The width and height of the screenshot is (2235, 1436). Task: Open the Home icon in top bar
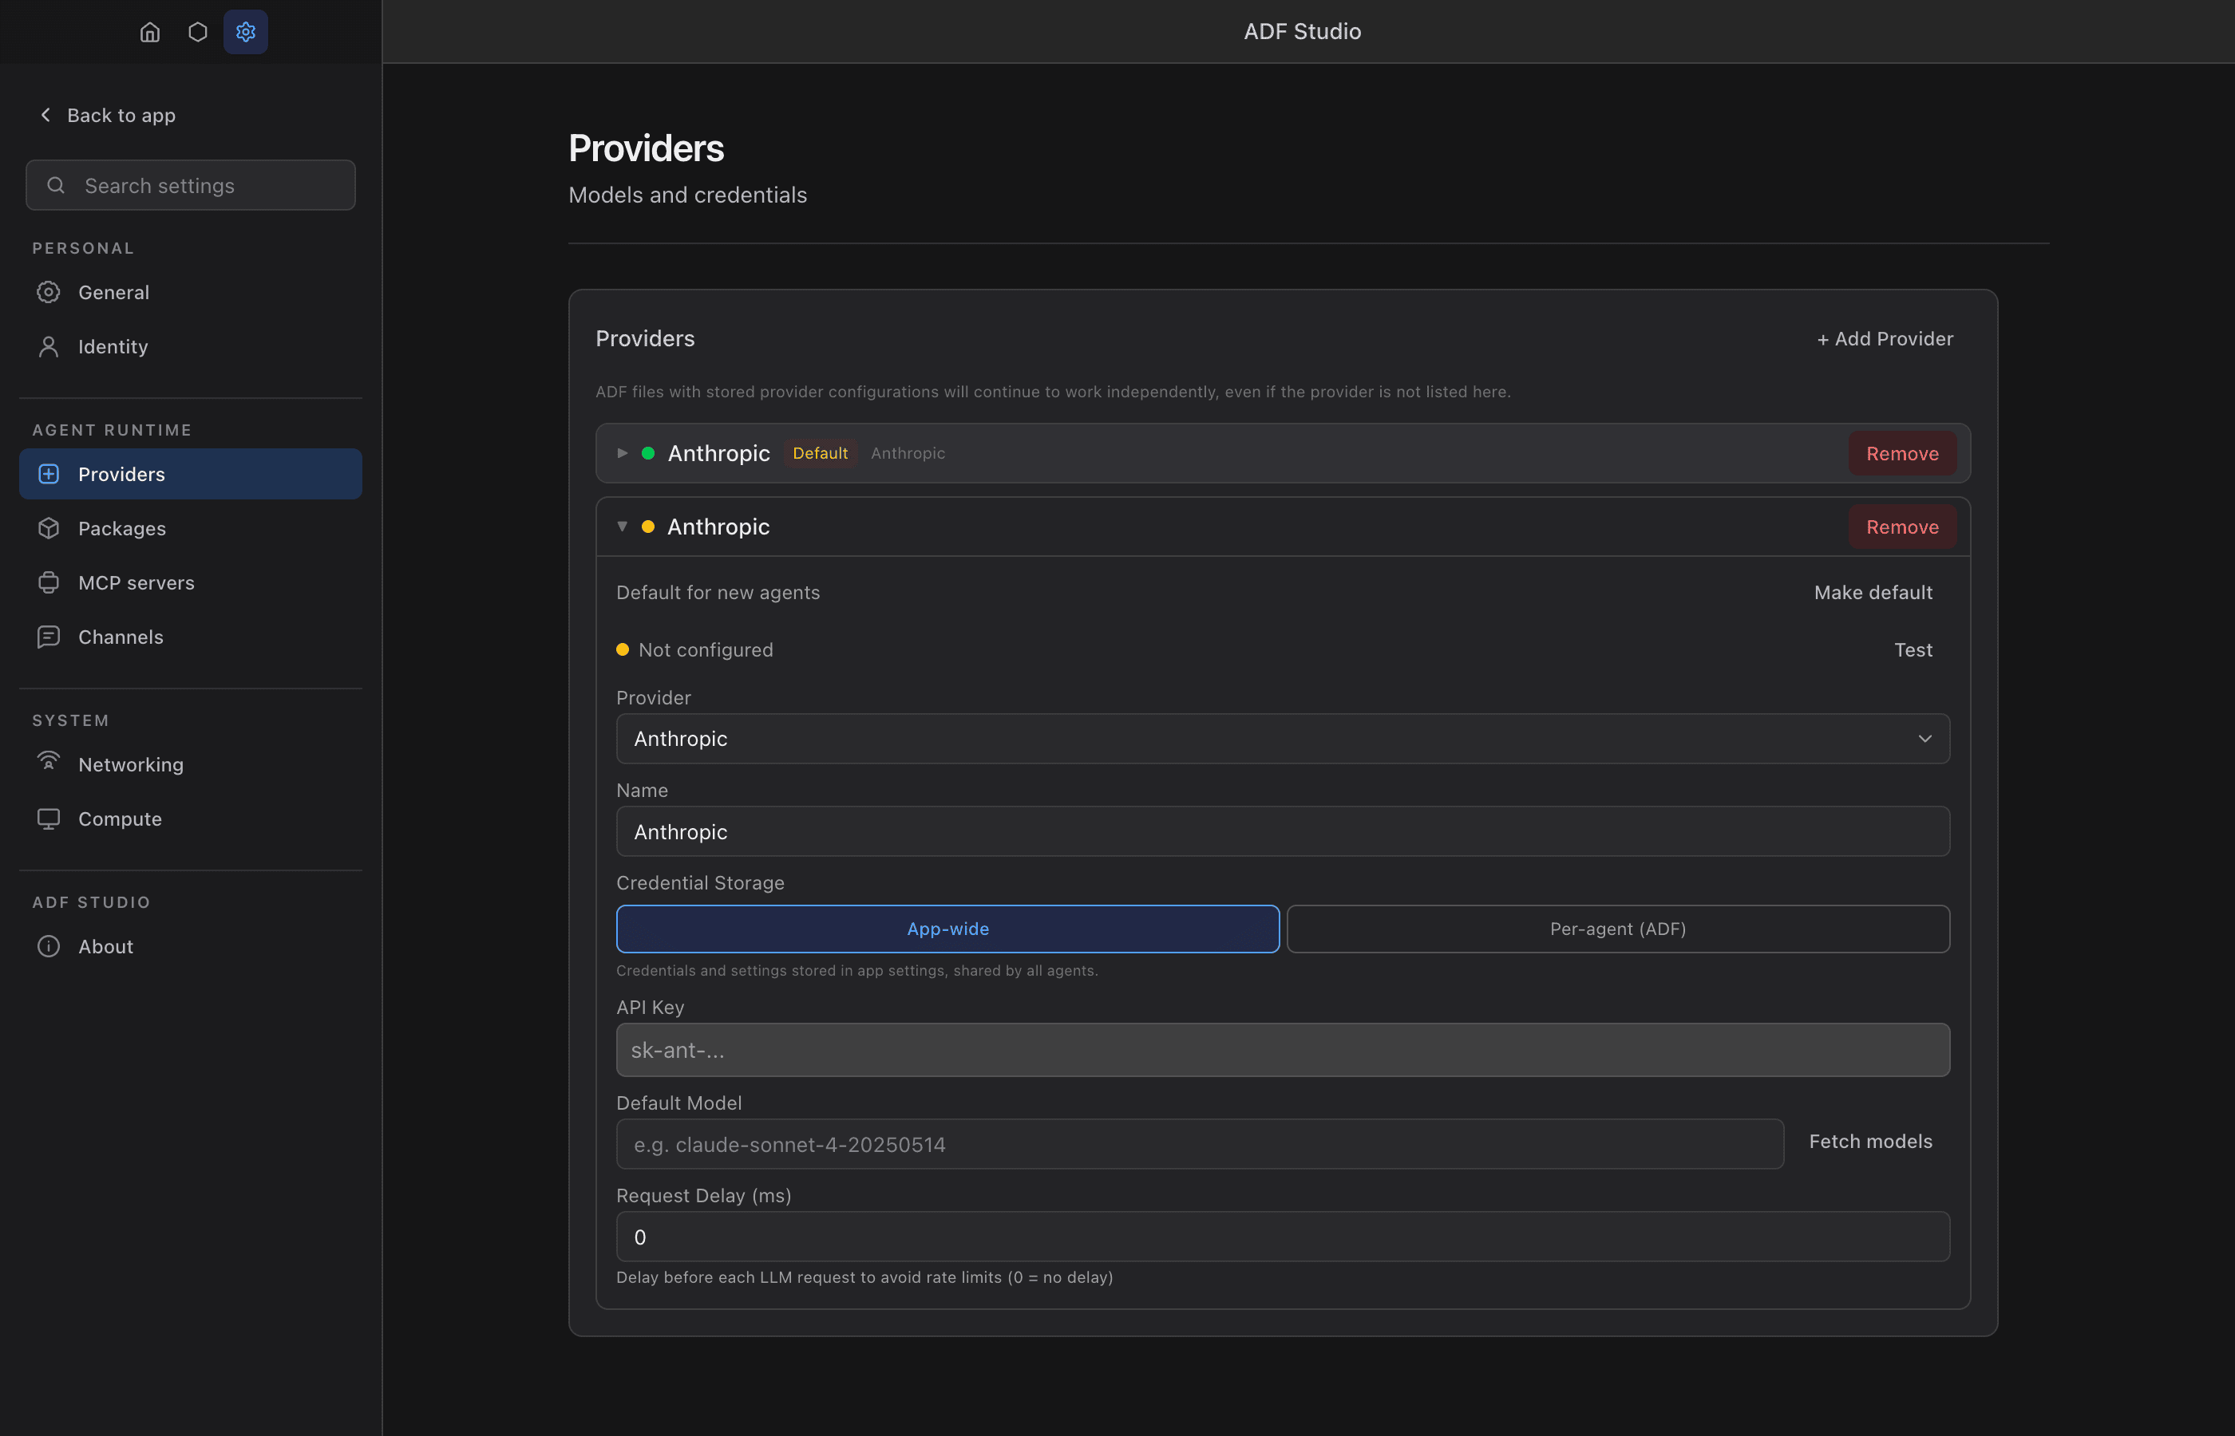pos(150,32)
